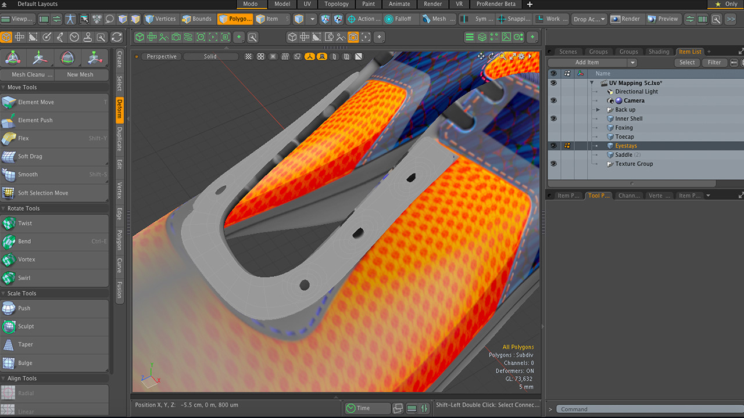The width and height of the screenshot is (744, 418).
Task: Select the Soft Selection Move tool
Action: click(55, 193)
